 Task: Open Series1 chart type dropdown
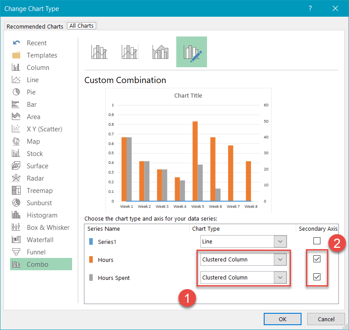coord(280,241)
